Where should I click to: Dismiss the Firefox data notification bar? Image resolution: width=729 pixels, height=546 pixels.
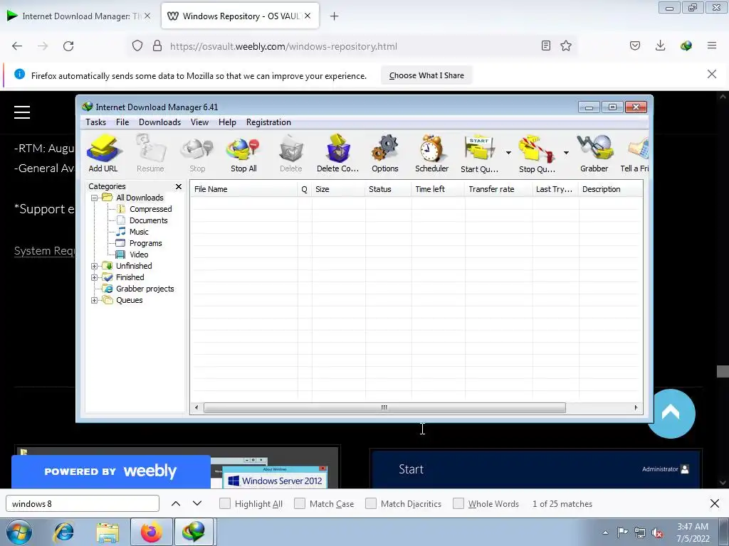(712, 74)
